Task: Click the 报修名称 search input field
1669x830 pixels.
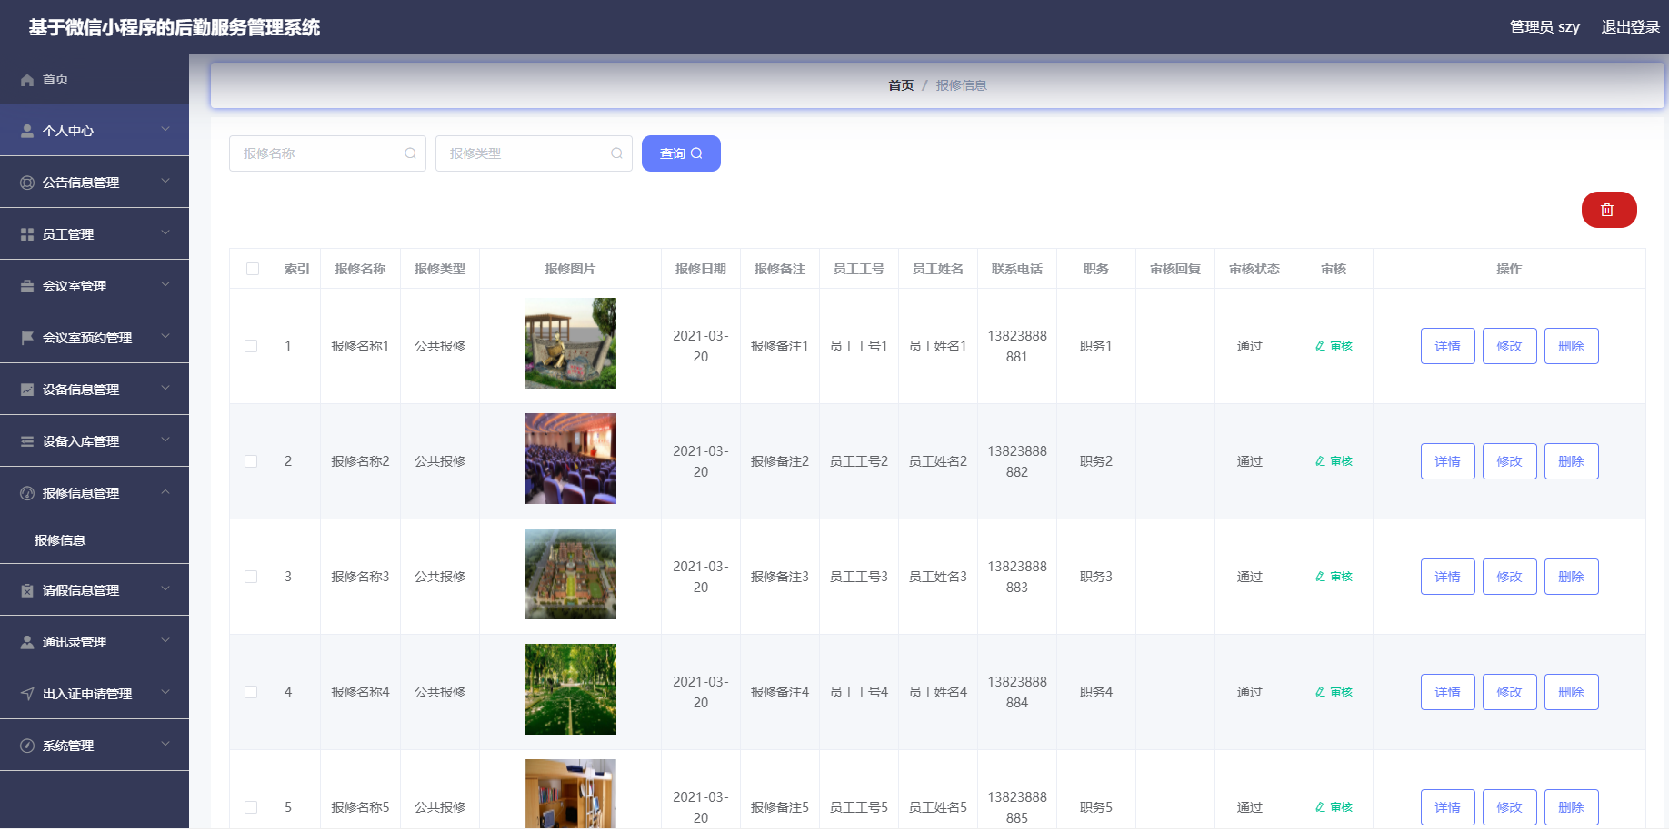Action: point(327,153)
